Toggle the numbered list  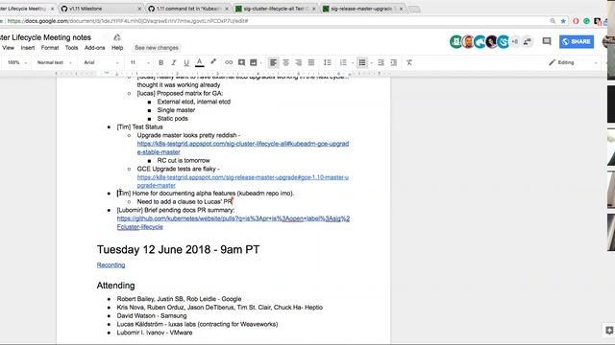pos(343,62)
